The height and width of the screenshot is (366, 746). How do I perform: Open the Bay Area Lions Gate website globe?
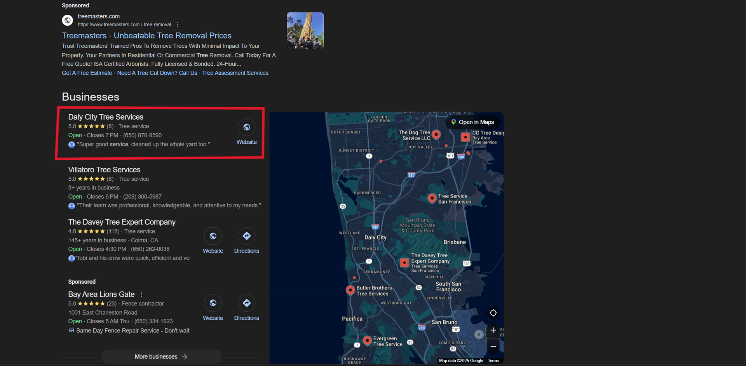click(x=213, y=303)
